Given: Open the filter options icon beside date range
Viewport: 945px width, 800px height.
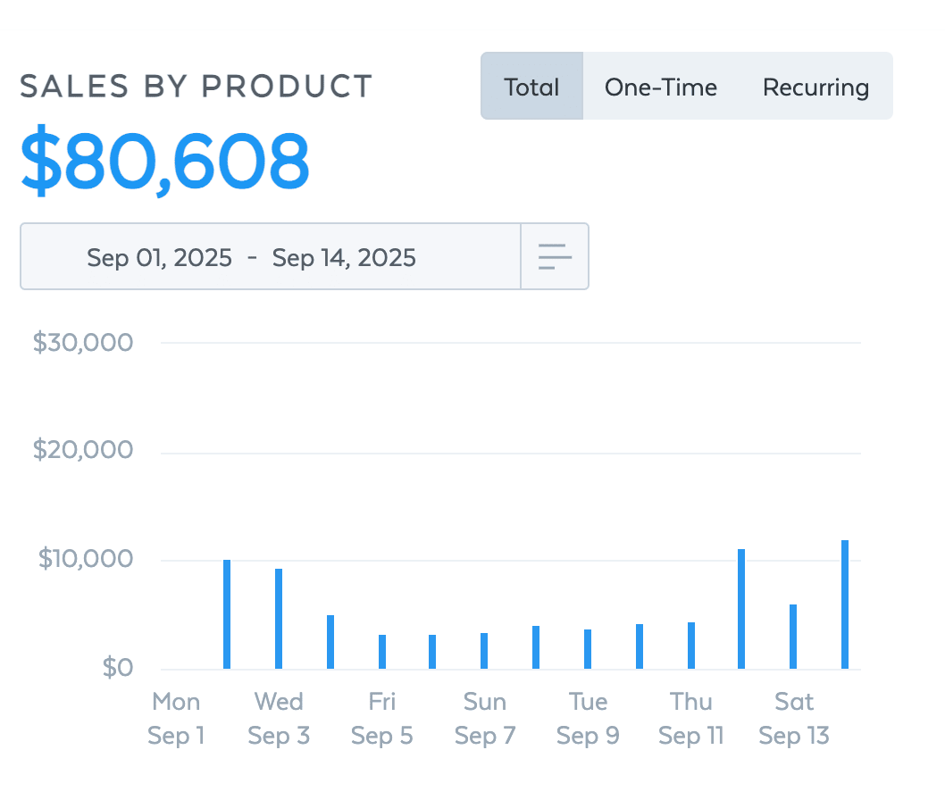Looking at the screenshot, I should tap(555, 257).
